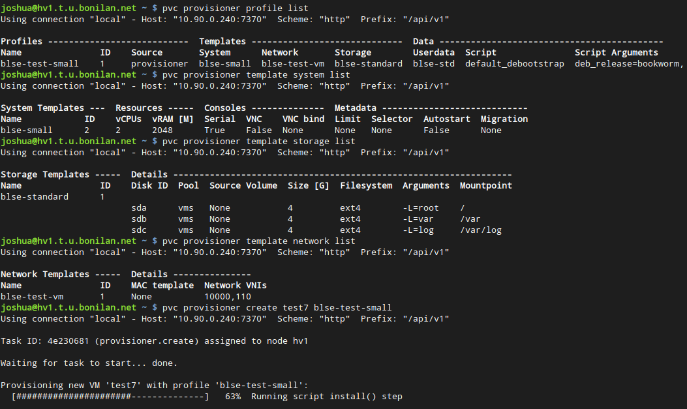Screen dimensions: 687x409
Task: Click the "VNC bind" column header
Action: [x=303, y=119]
